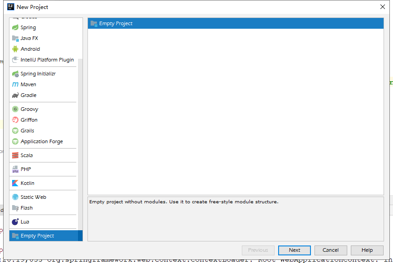The width and height of the screenshot is (393, 263).
Task: Open Help for New Project
Action: 367,250
